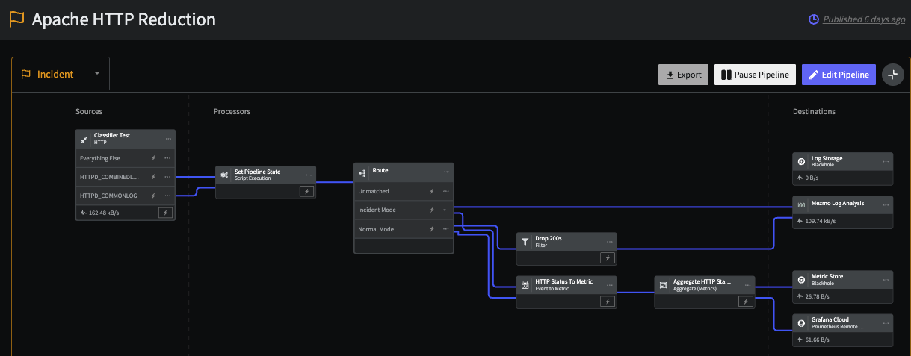Click the Metric Store blackhole icon

point(801,279)
